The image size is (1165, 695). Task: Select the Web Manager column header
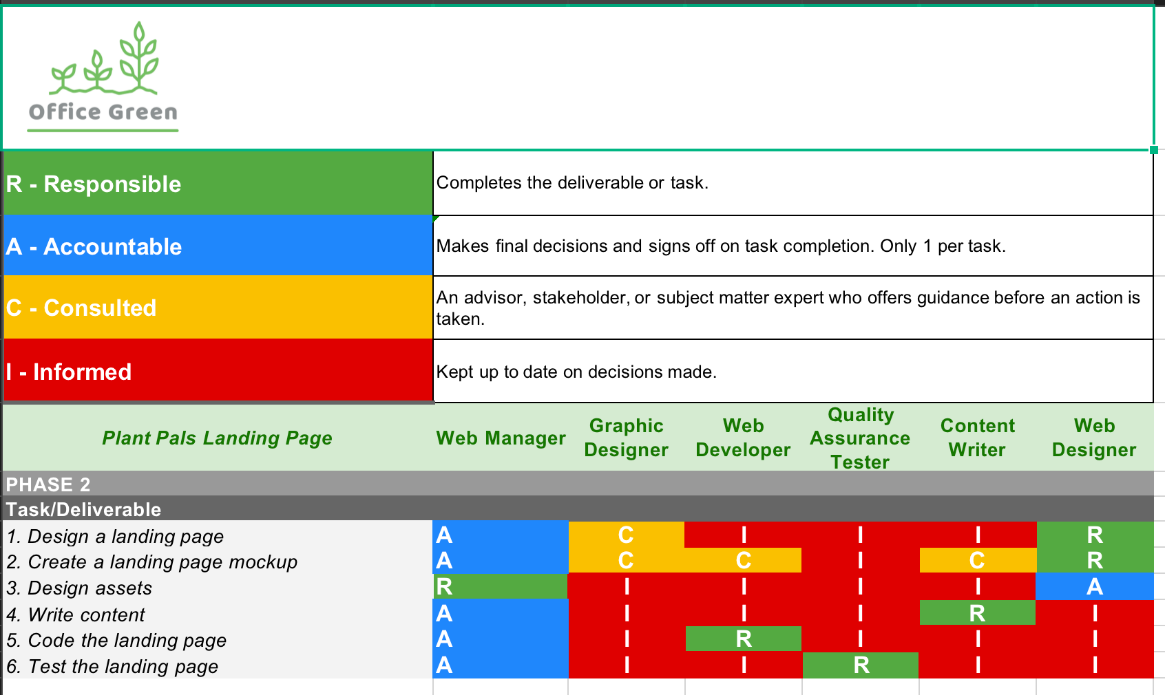(501, 438)
